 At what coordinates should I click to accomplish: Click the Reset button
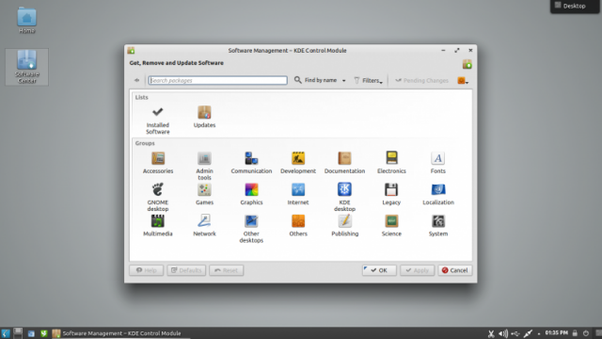(x=226, y=270)
